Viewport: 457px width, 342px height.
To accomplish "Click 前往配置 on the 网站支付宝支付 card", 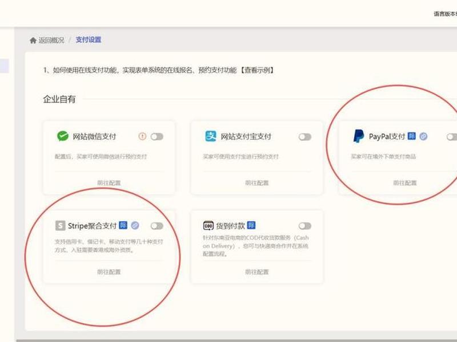I will point(256,183).
